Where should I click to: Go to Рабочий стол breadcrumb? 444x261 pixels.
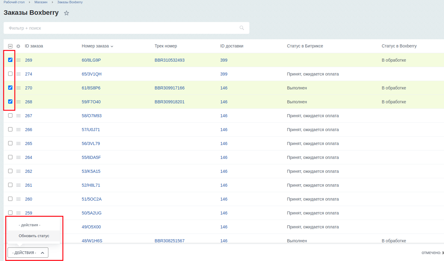(x=14, y=2)
